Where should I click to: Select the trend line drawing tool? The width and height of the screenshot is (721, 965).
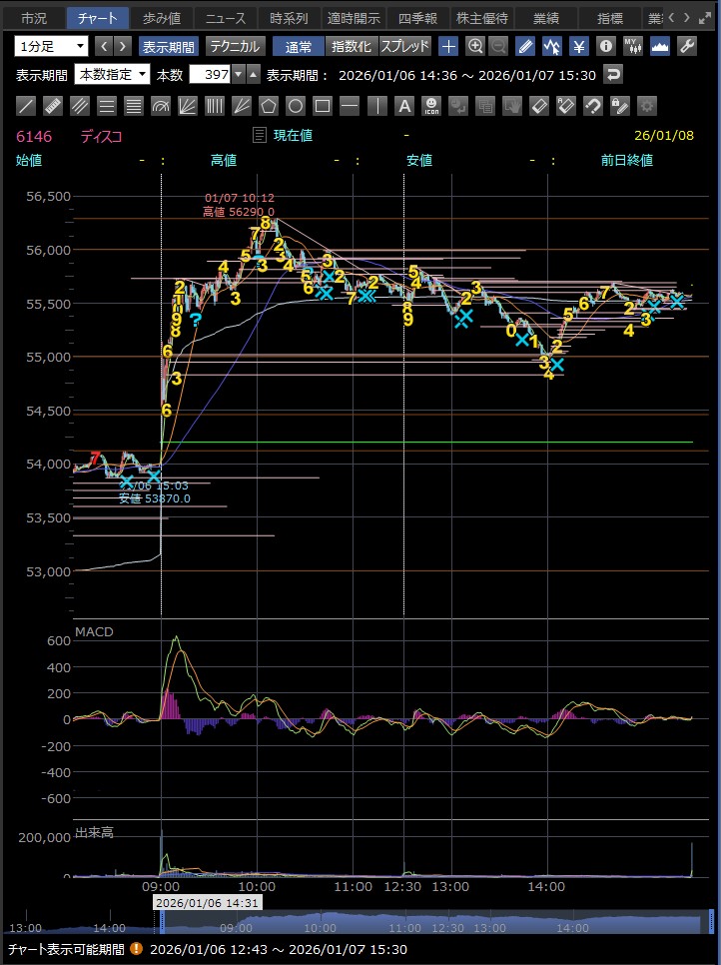pyautogui.click(x=27, y=106)
